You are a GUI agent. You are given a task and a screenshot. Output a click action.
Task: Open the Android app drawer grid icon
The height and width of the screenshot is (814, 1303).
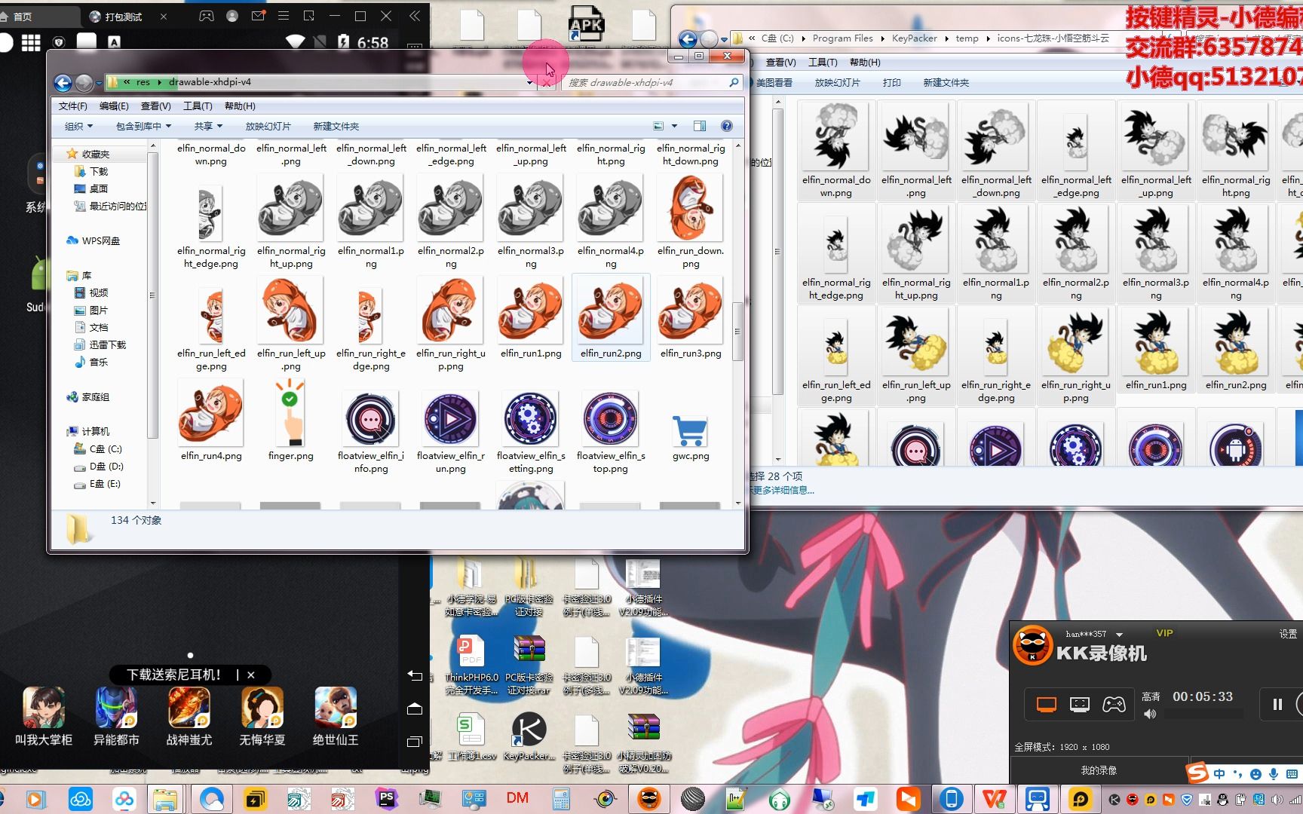pyautogui.click(x=31, y=43)
